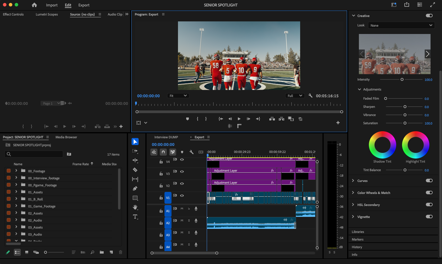Show hidden panels overflow chevrons near Audio Clip
Image resolution: width=442 pixels, height=264 pixels.
(x=127, y=14)
